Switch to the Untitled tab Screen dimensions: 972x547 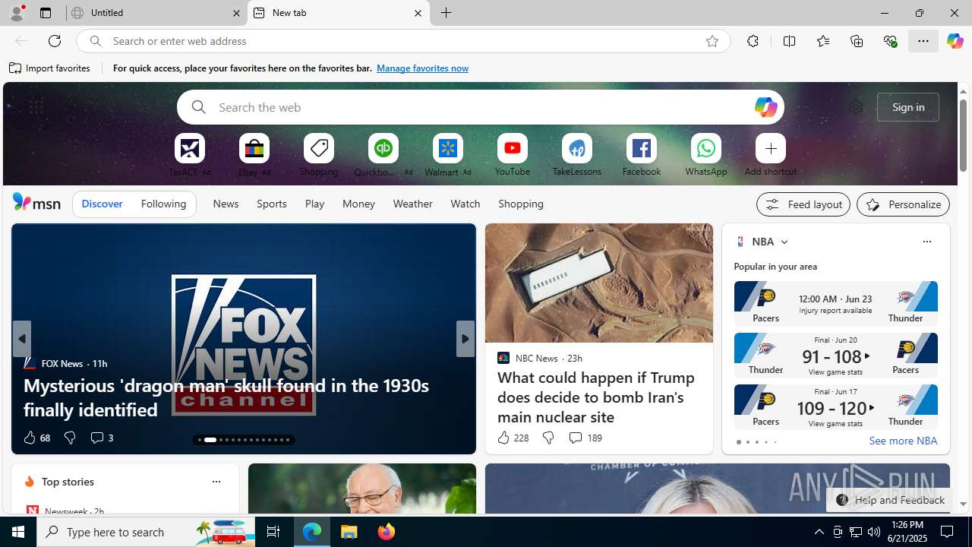[156, 13]
